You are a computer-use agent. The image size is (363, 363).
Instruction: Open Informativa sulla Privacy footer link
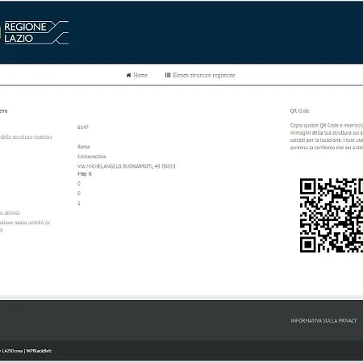point(323,320)
